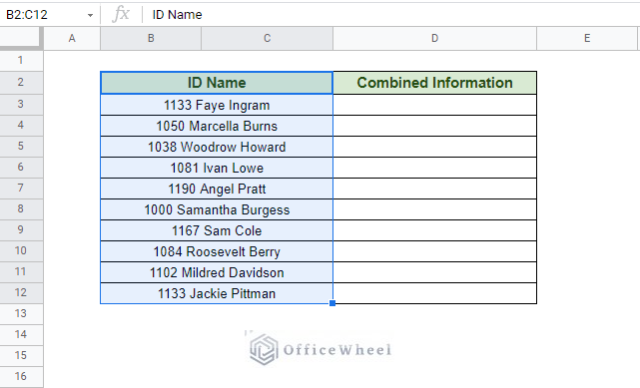
Task: Select the row 16 header
Action: [x=21, y=376]
